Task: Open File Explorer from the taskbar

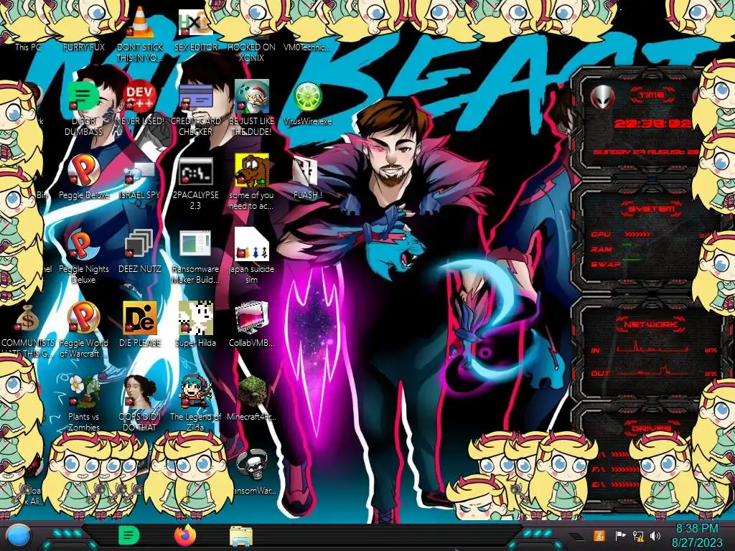Action: click(241, 536)
